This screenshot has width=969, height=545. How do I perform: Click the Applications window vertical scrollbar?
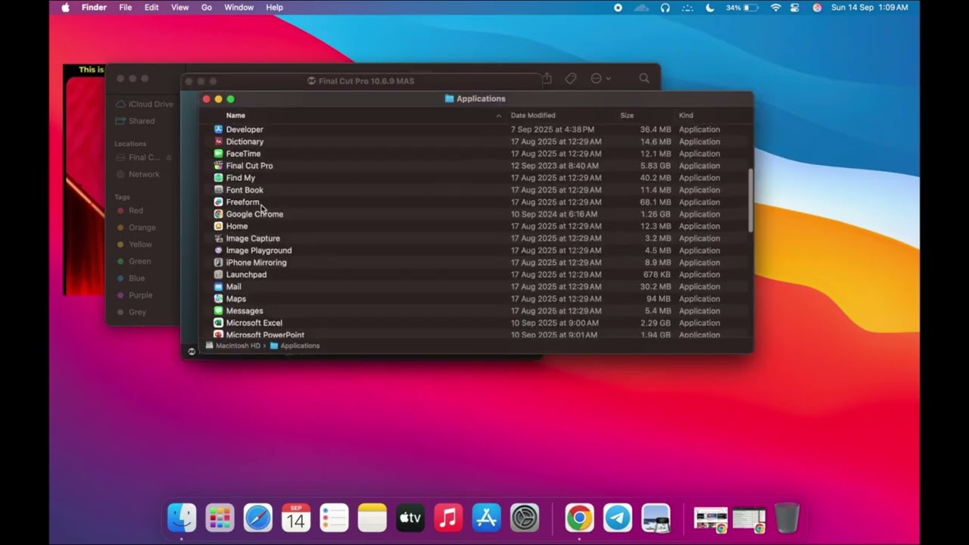point(750,201)
